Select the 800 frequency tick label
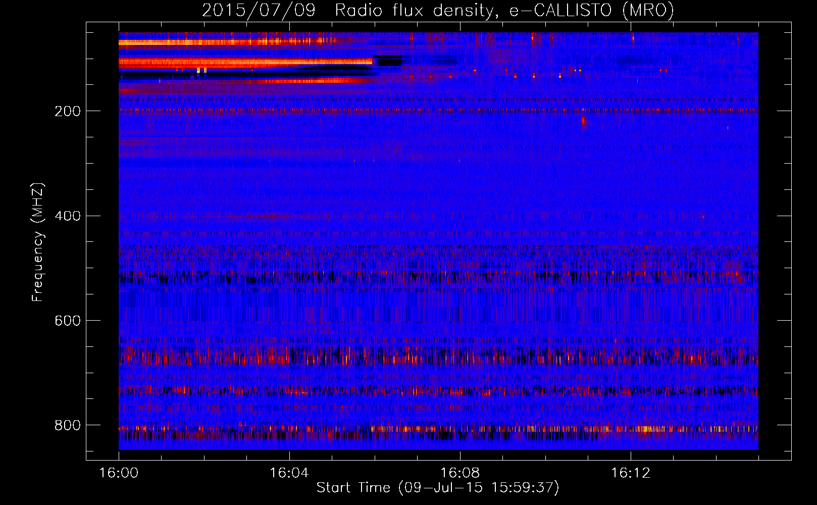The image size is (817, 505). [x=68, y=426]
